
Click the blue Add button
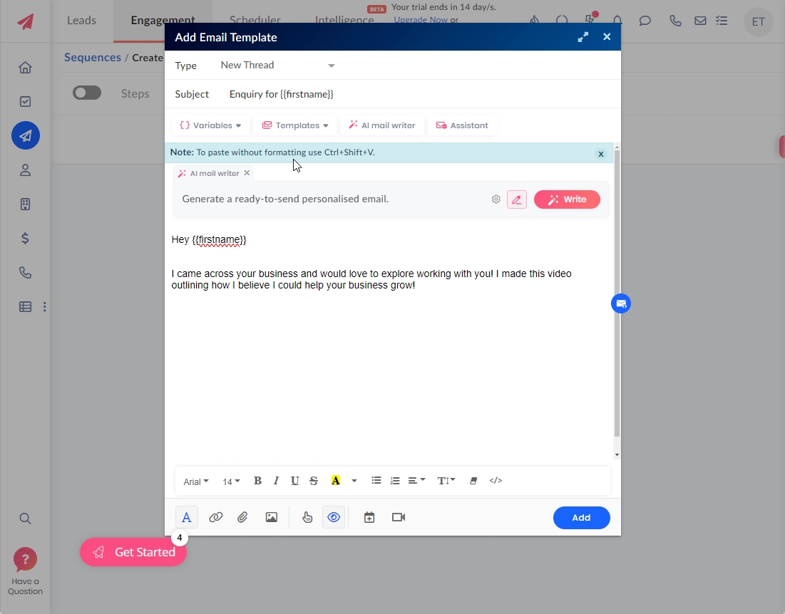click(581, 518)
